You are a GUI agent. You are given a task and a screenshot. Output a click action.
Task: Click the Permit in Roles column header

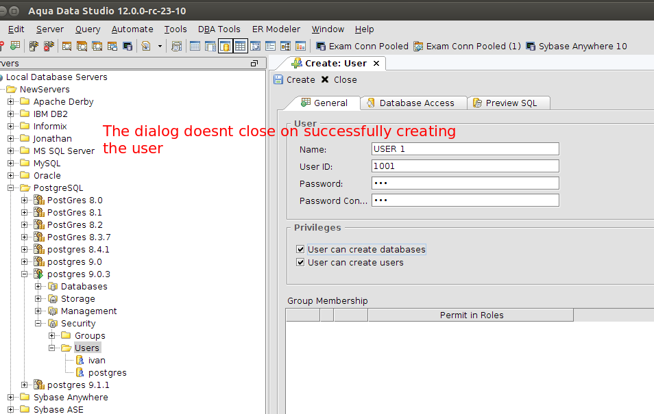point(471,315)
